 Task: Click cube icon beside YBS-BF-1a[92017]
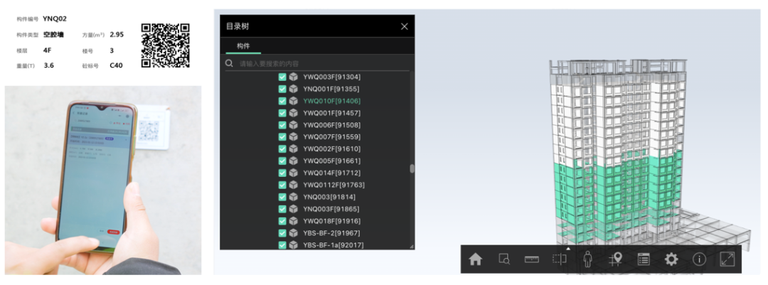[294, 245]
